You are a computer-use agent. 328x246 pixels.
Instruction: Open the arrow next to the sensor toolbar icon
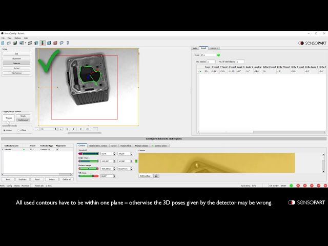[x=26, y=43]
